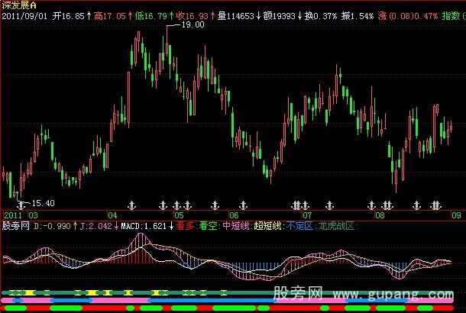Select the low price 低16.79
Image resolution: width=466 pixels, height=313 pixels.
(x=150, y=16)
